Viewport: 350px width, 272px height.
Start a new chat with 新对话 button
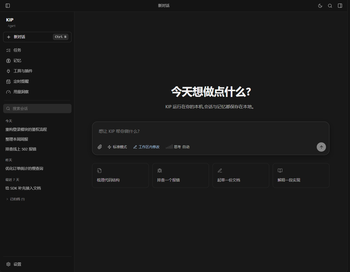[x=37, y=37]
